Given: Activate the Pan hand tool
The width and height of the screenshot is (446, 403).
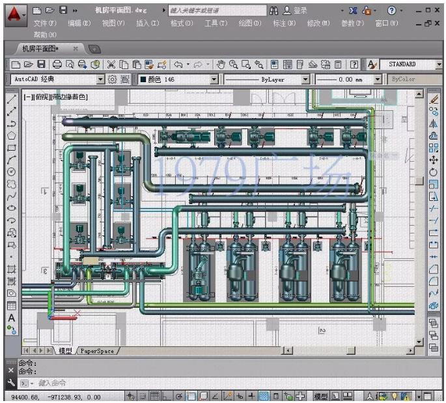Looking at the screenshot, I should [221, 65].
